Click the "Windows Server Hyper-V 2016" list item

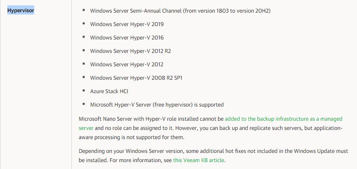tap(127, 38)
